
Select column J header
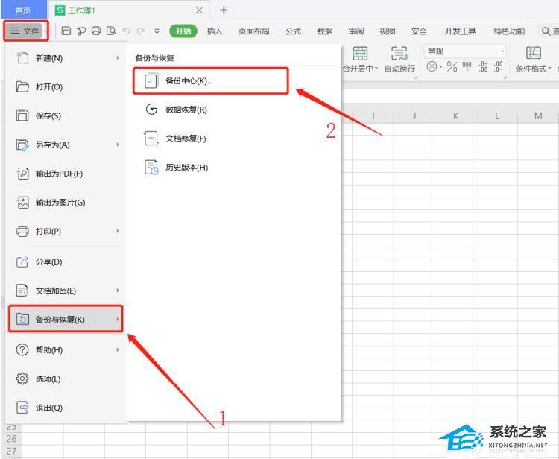(x=414, y=115)
